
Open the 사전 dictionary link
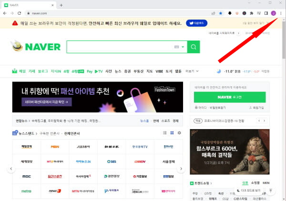(109, 71)
